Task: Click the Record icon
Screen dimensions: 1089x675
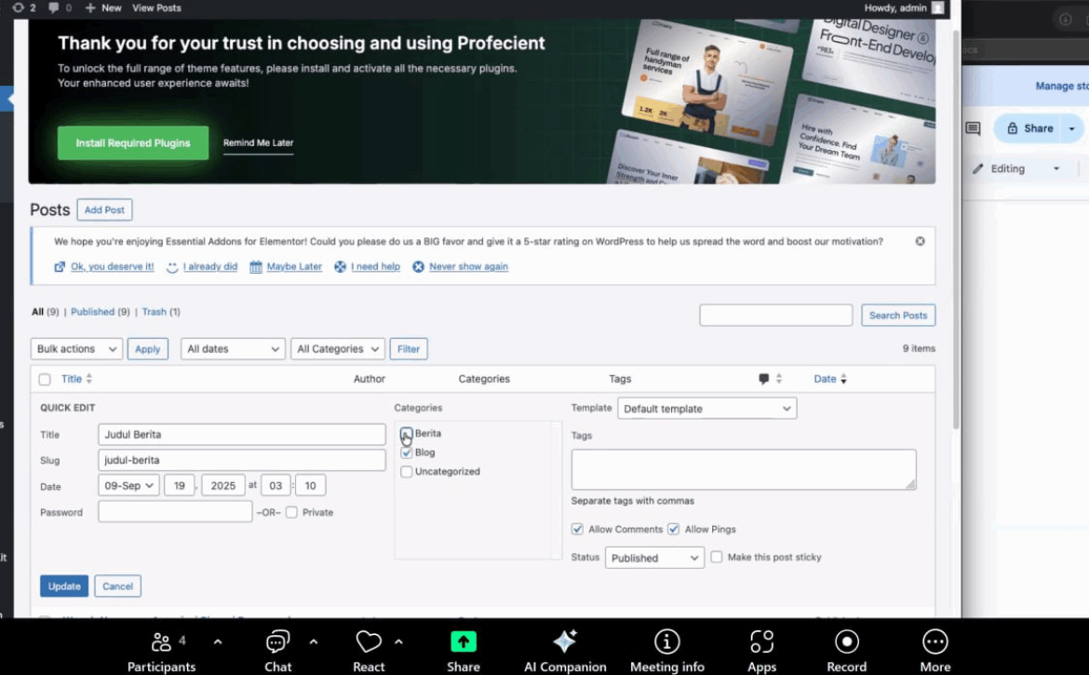Action: 846,642
